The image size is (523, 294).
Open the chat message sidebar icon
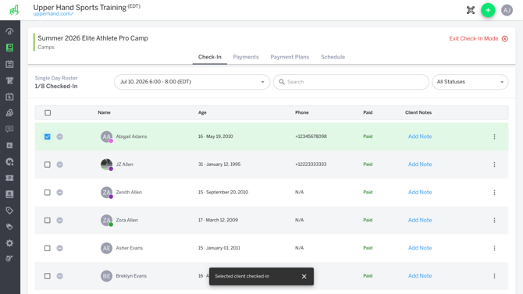[x=9, y=129]
